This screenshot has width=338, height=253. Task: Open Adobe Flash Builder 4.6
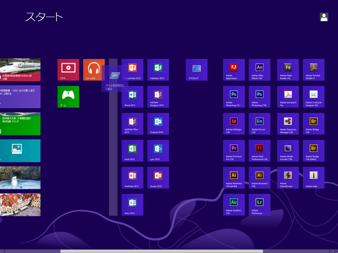(288, 70)
